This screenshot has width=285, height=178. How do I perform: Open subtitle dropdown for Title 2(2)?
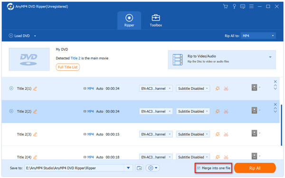pyautogui.click(x=193, y=112)
